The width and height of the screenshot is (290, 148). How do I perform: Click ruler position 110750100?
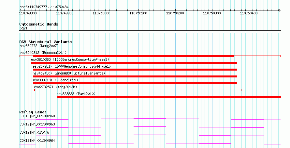[138, 13]
